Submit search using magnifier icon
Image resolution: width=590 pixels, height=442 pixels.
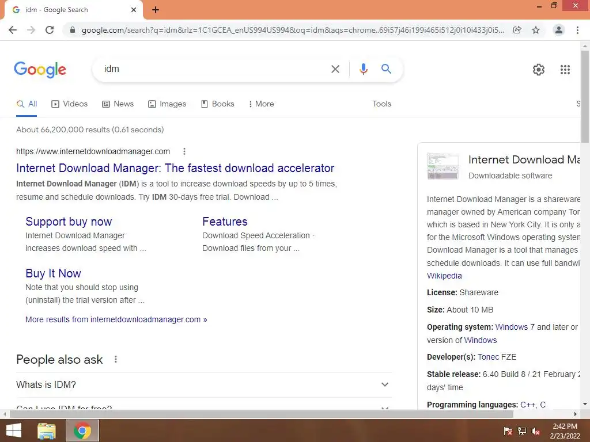pos(386,69)
